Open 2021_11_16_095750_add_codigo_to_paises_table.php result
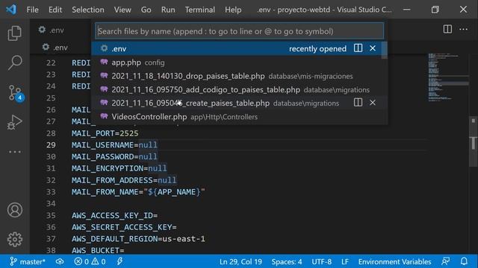478x268 pixels. click(x=239, y=89)
